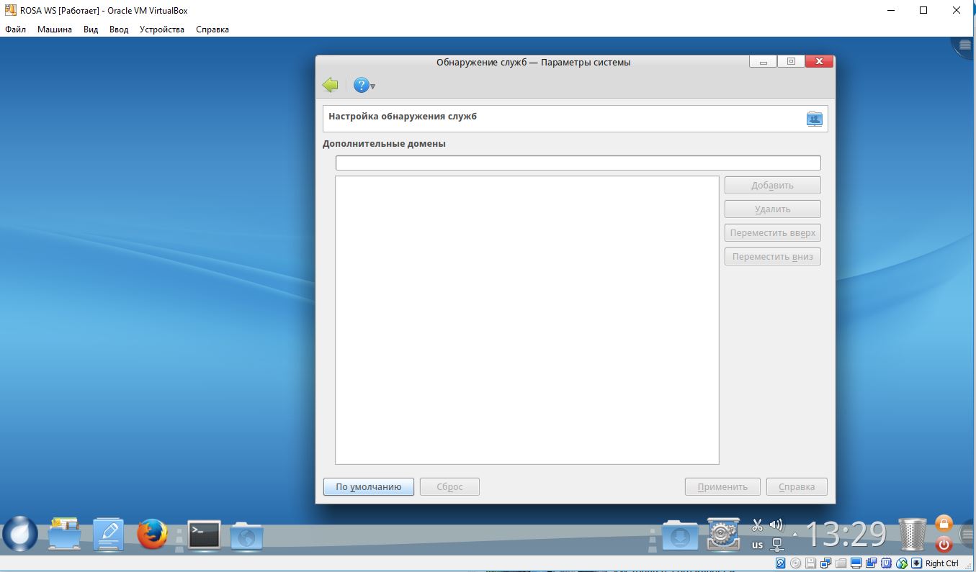Click the VirtualBox hard disk activity indicator
The image size is (976, 572).
point(780,563)
